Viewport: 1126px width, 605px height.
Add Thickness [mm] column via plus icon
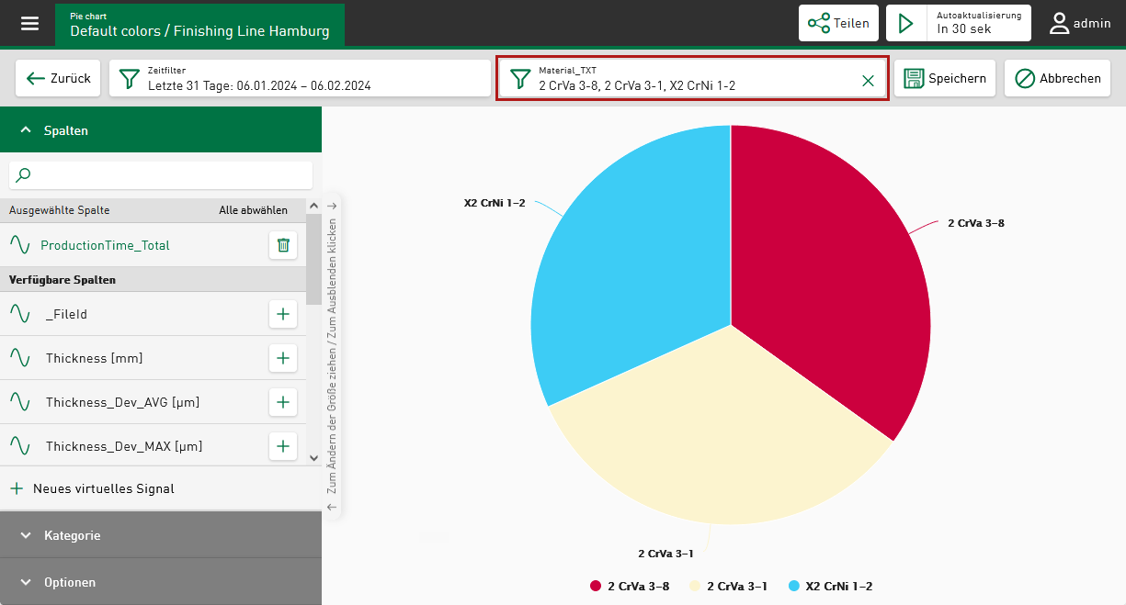pos(283,358)
